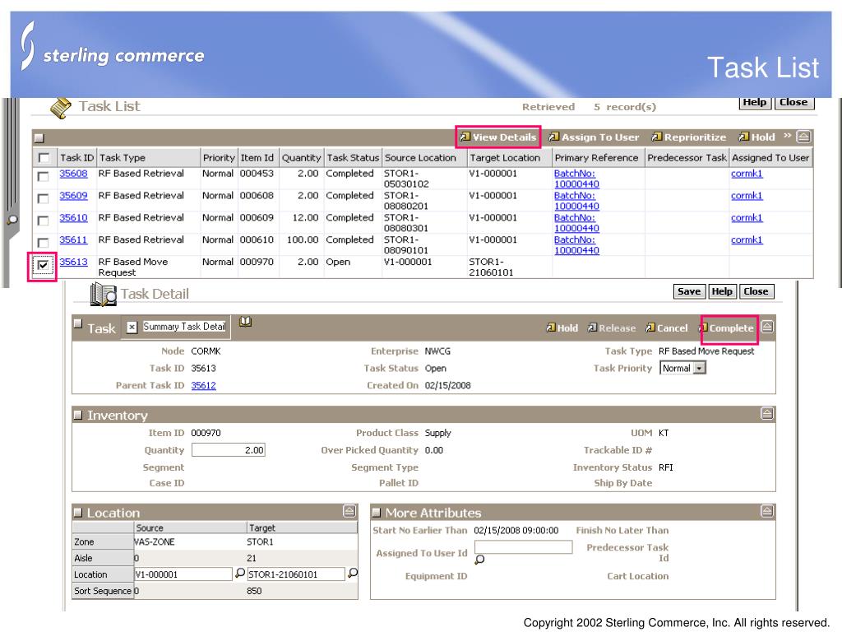
Task: Click the cormk1 user link for task 35611
Action: click(747, 239)
